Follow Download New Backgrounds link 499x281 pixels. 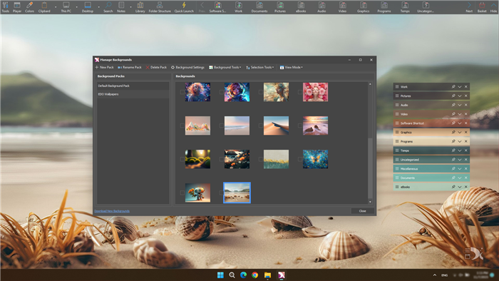(112, 211)
